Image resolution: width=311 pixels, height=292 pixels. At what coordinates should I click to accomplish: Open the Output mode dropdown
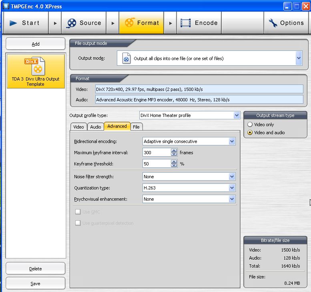pos(299,58)
